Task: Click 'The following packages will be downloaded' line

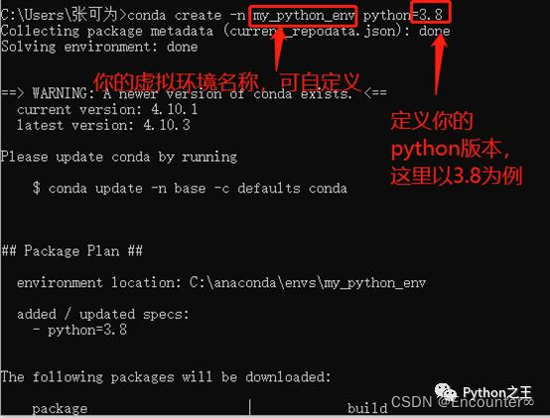Action: 166,377
